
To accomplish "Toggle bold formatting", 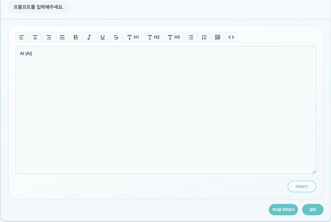I will 76,37.
